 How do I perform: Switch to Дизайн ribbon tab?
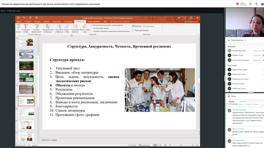(x=47, y=22)
